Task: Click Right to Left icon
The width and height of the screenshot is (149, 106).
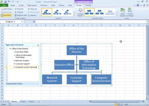Action: click(16, 15)
